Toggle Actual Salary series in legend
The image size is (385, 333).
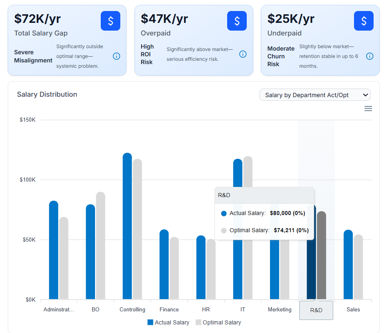pos(168,322)
